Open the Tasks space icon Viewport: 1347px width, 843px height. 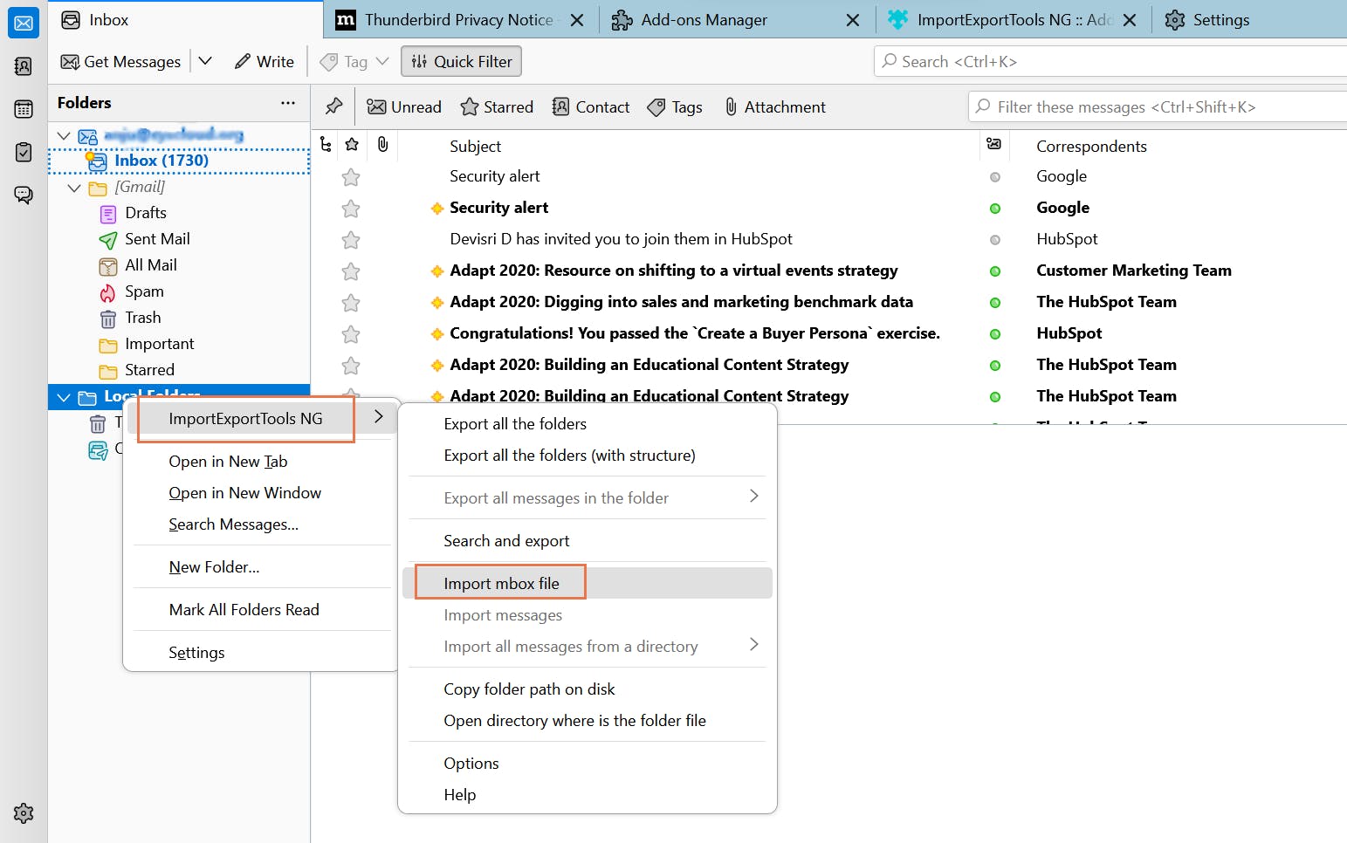pyautogui.click(x=24, y=152)
